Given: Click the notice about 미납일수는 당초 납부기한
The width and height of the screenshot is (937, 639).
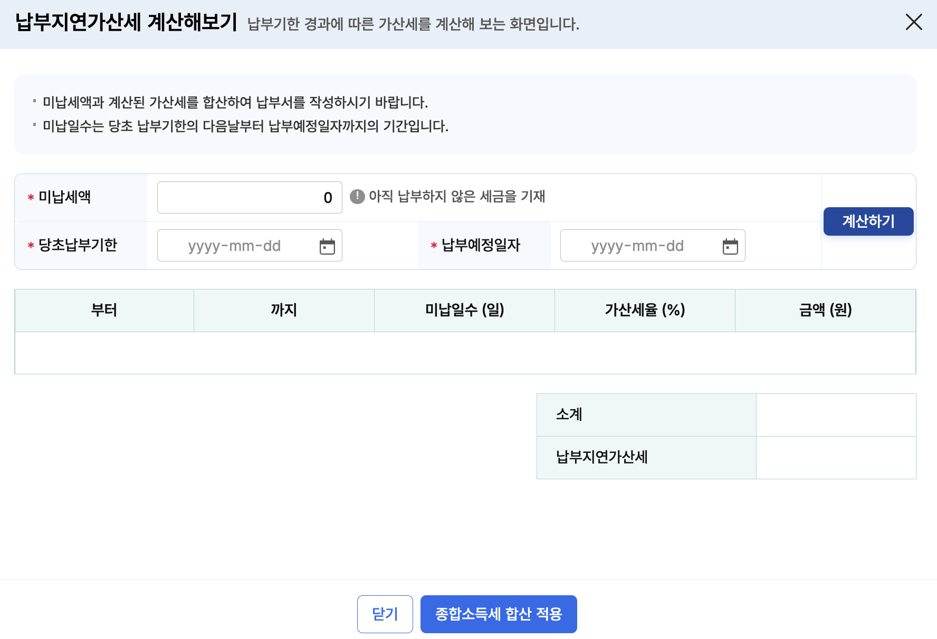Looking at the screenshot, I should tap(245, 127).
